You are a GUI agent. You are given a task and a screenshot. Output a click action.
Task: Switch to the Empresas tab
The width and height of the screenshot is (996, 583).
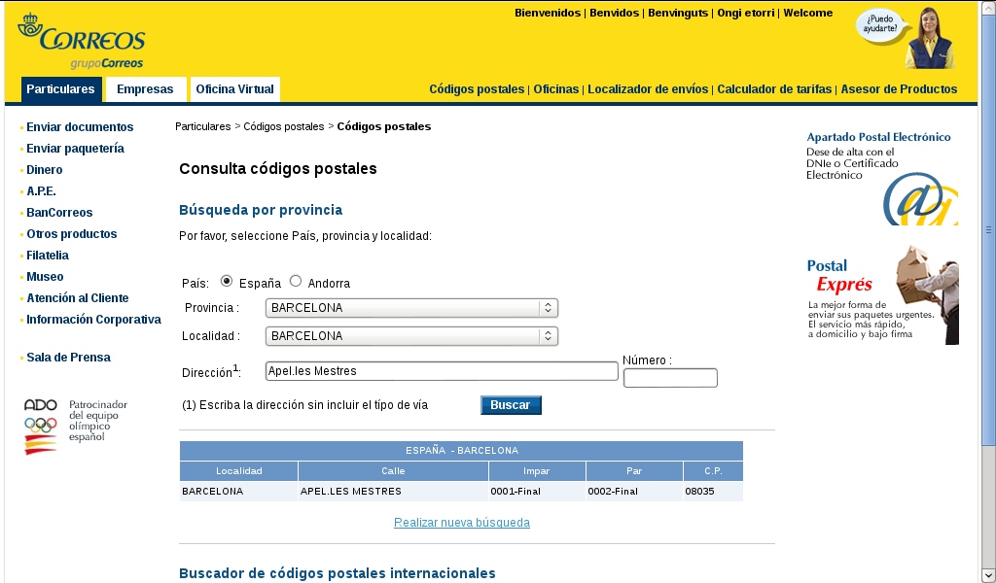tap(145, 89)
